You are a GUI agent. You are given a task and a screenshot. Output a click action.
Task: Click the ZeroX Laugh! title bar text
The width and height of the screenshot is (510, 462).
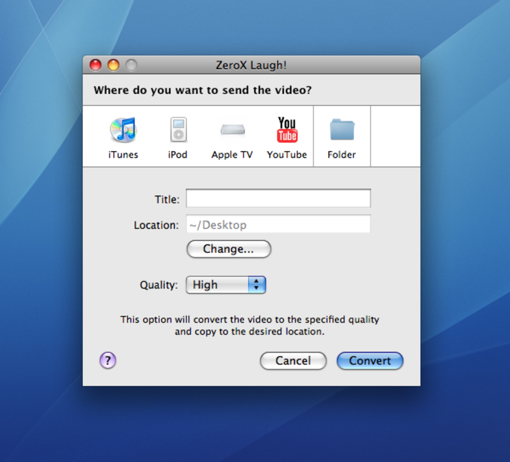click(x=251, y=65)
